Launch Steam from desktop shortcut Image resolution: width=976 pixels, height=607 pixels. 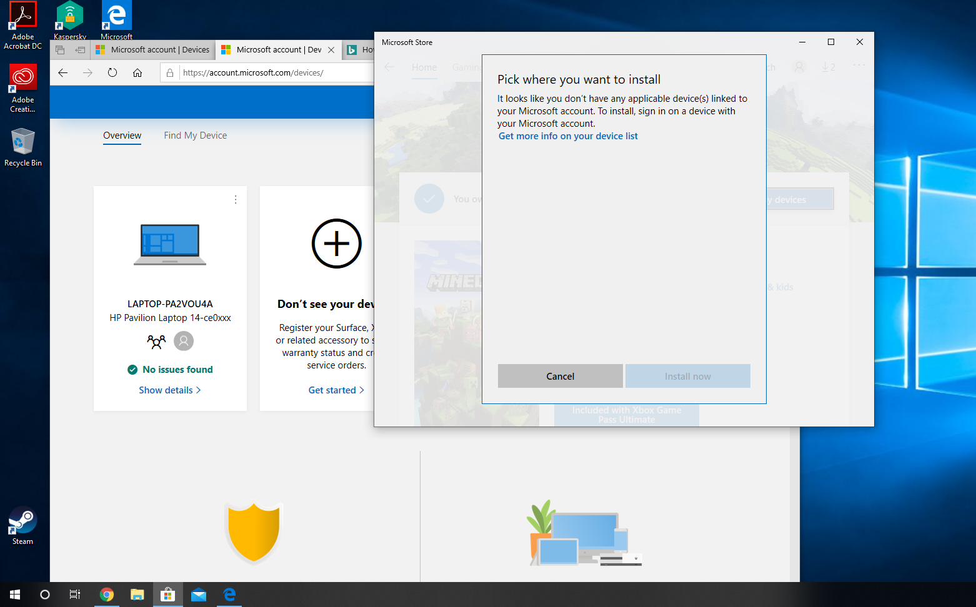[23, 526]
